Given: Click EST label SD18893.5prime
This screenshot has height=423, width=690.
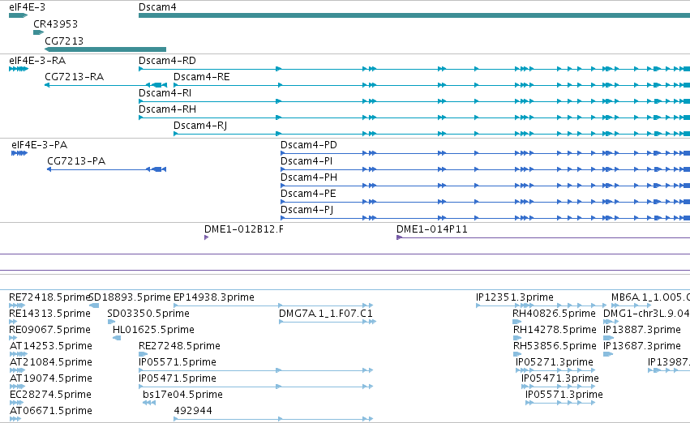Looking at the screenshot, I should (130, 297).
